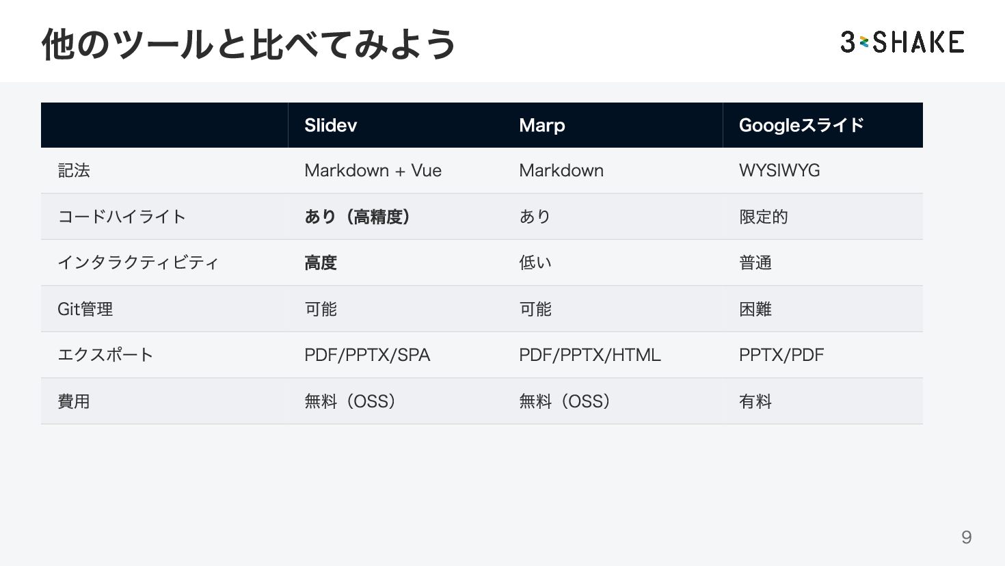Click the PPTX/PDF cell

pyautogui.click(x=781, y=355)
